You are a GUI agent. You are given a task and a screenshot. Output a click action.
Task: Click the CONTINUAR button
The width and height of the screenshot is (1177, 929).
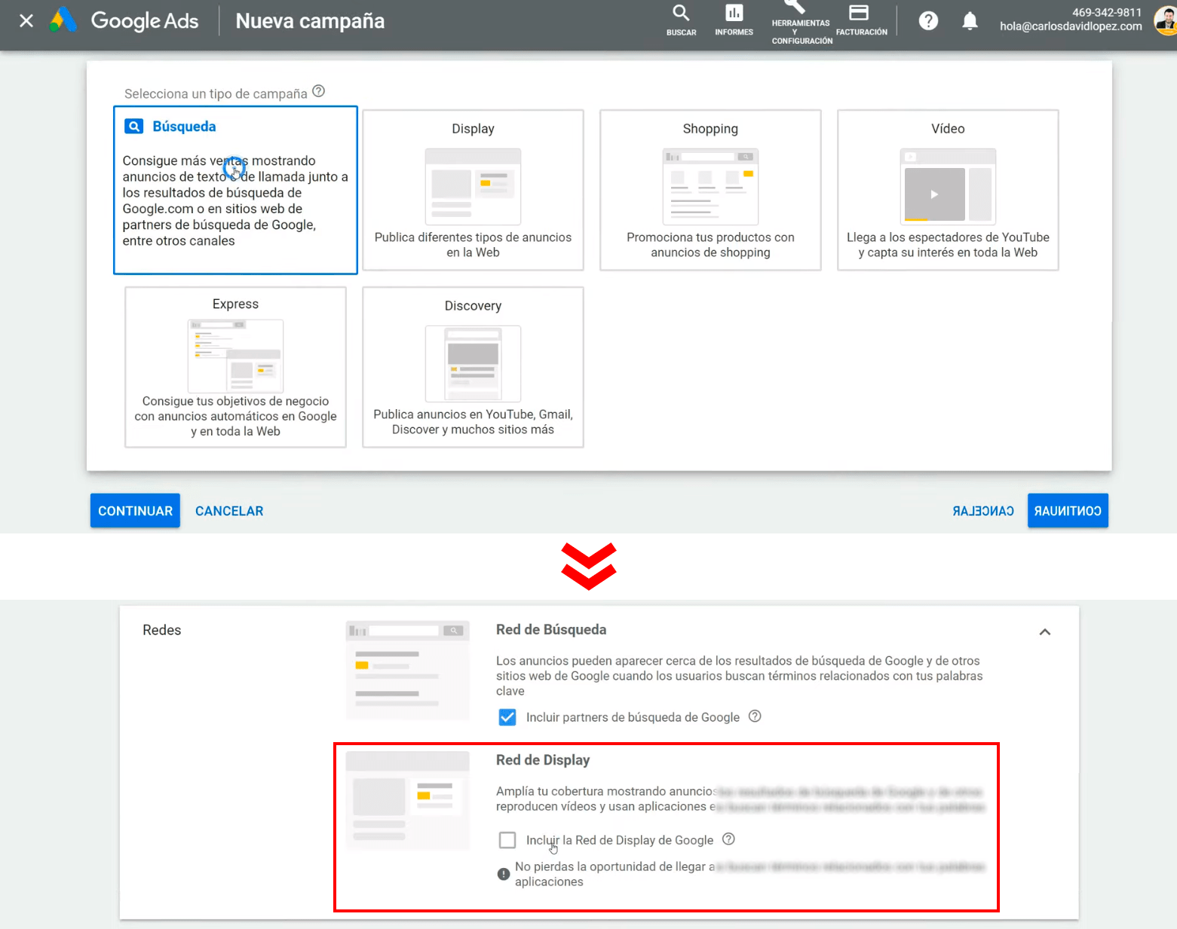click(x=135, y=511)
